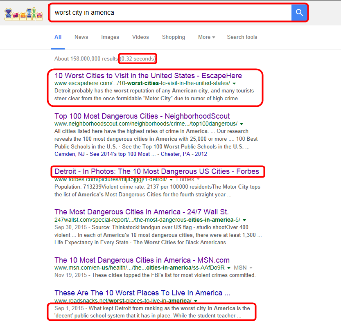Switch to the News tab

pos(81,37)
